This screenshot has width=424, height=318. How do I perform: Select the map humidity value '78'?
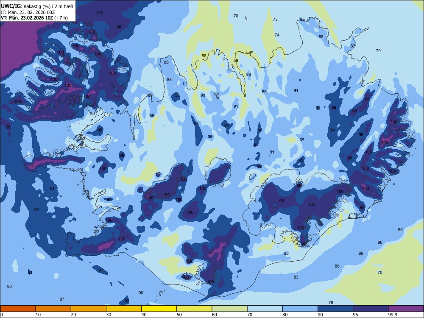point(331,302)
